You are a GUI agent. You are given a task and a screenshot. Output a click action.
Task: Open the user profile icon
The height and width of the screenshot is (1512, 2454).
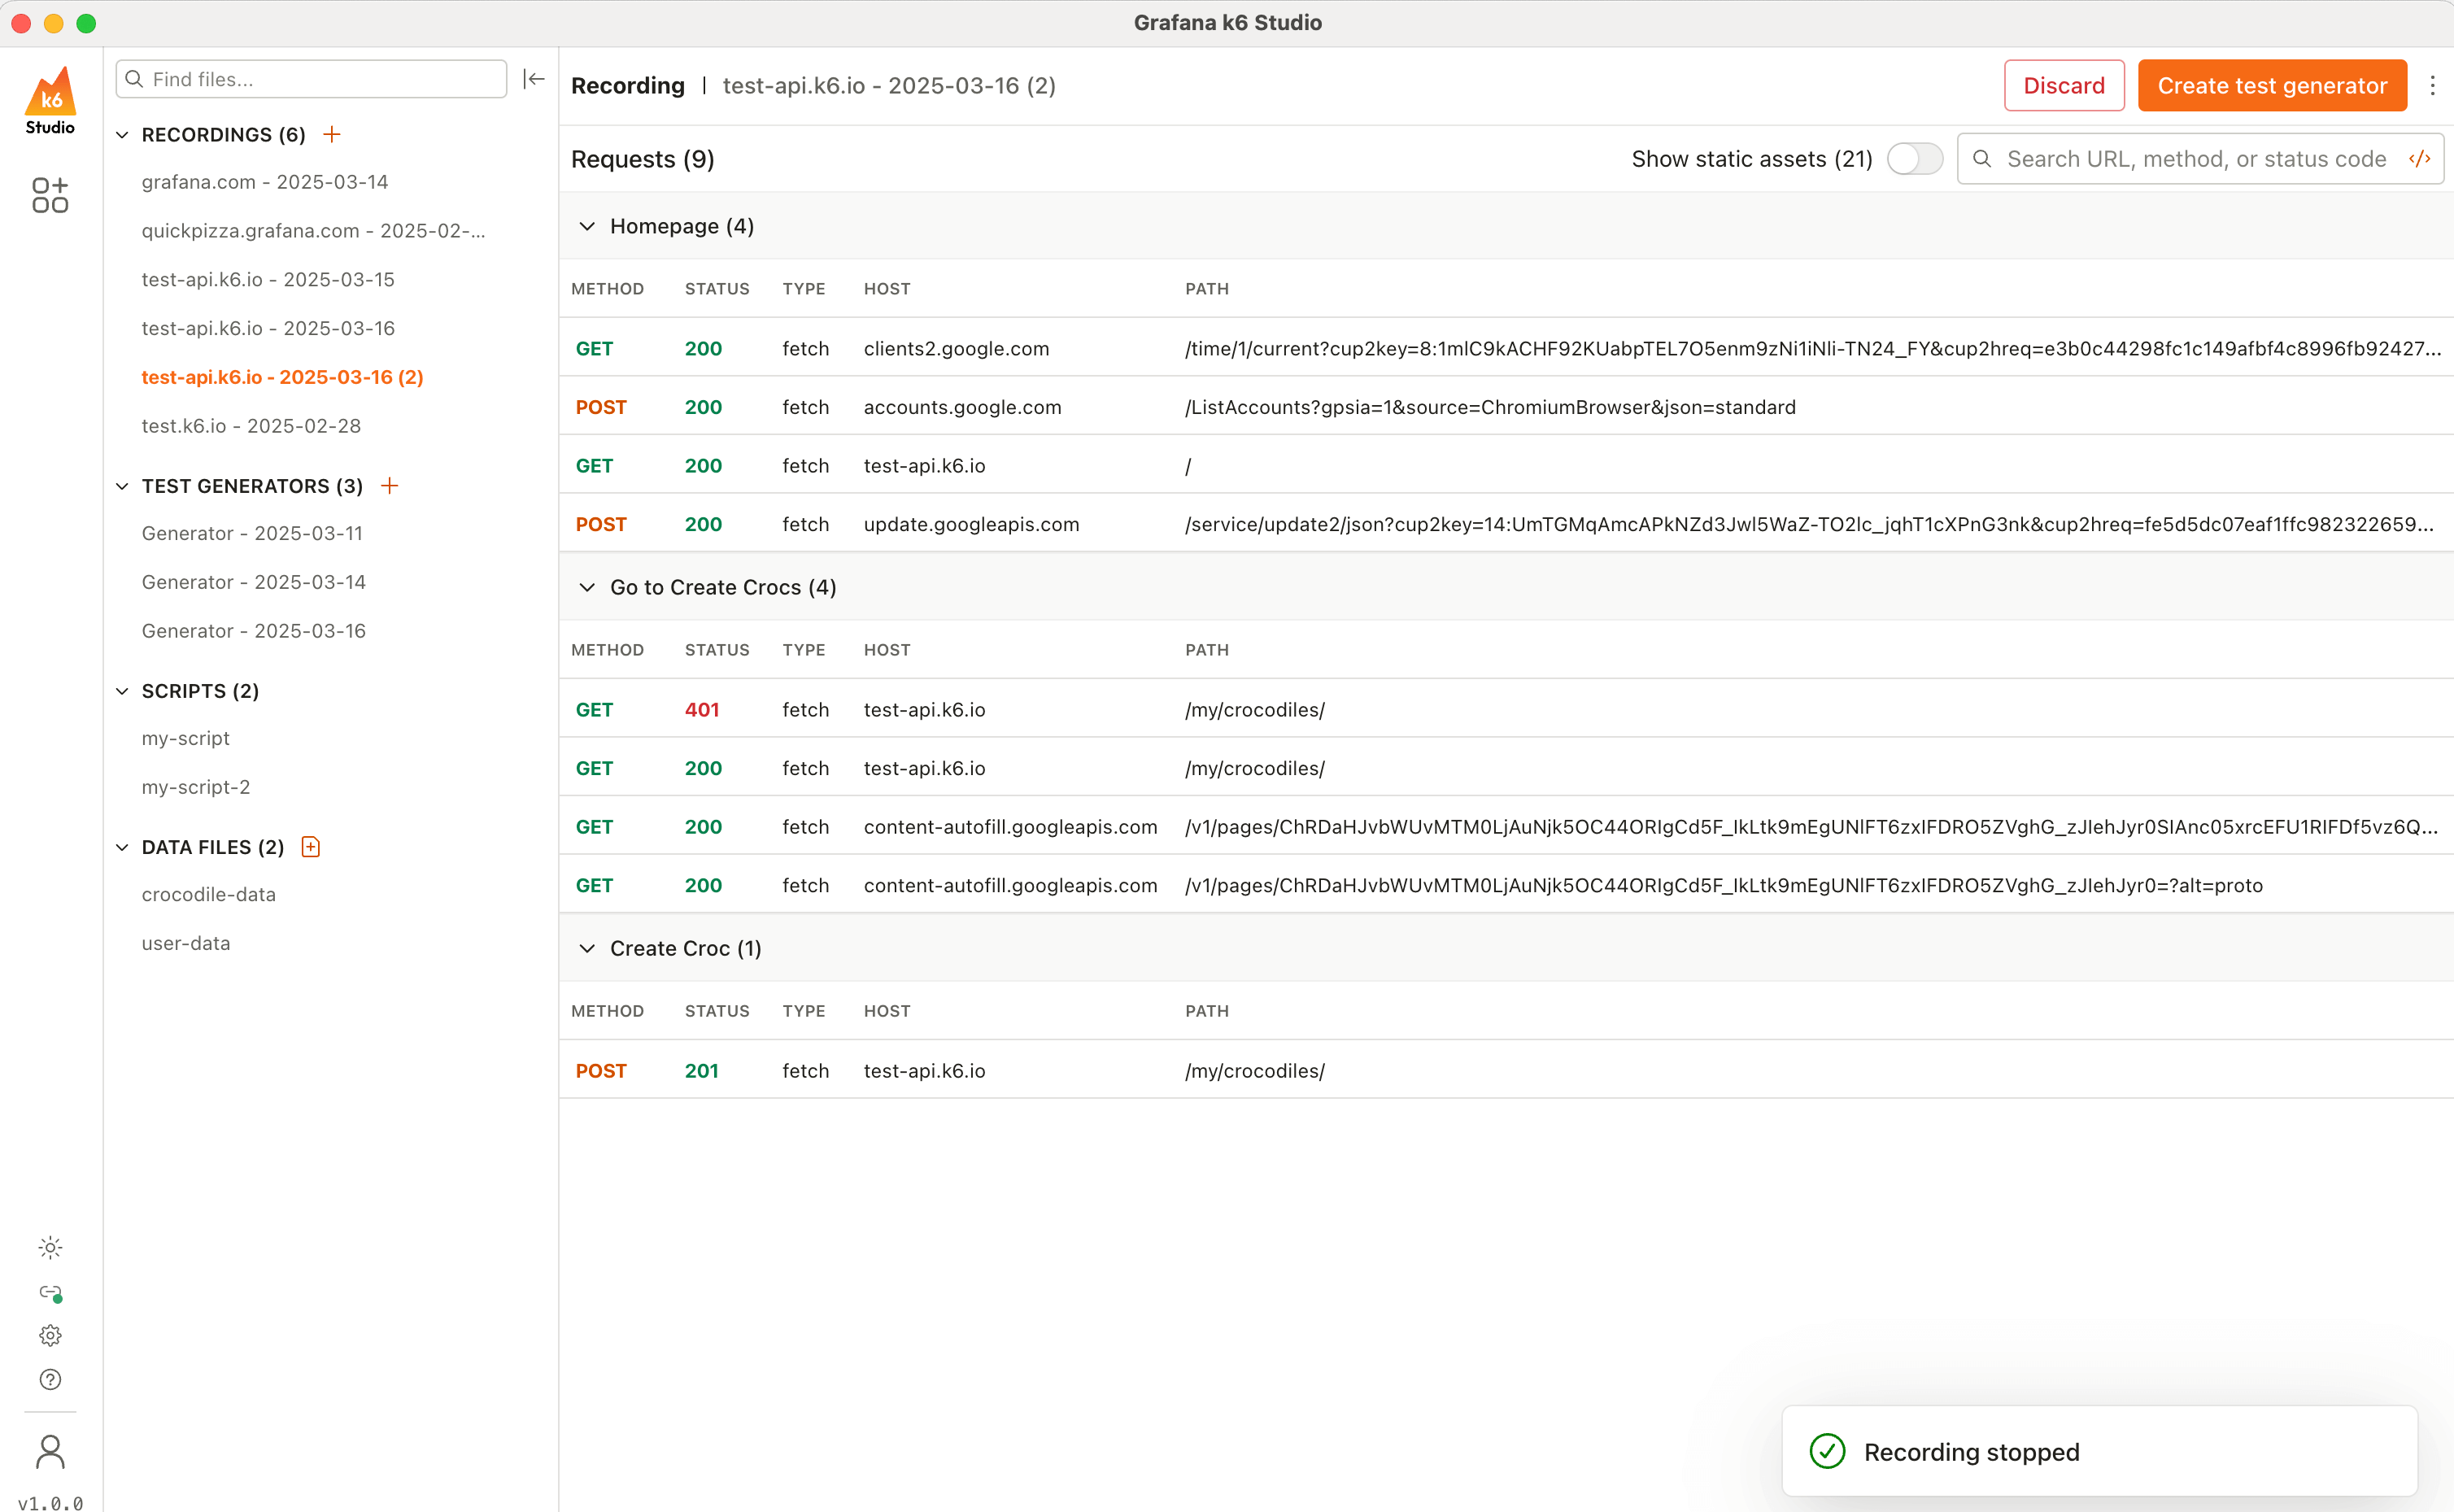pyautogui.click(x=50, y=1452)
